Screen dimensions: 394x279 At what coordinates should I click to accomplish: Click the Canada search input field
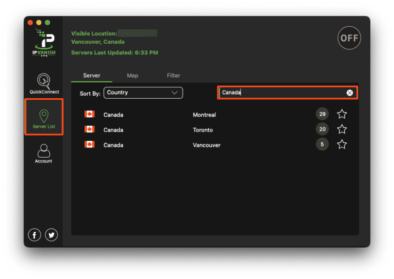[282, 93]
